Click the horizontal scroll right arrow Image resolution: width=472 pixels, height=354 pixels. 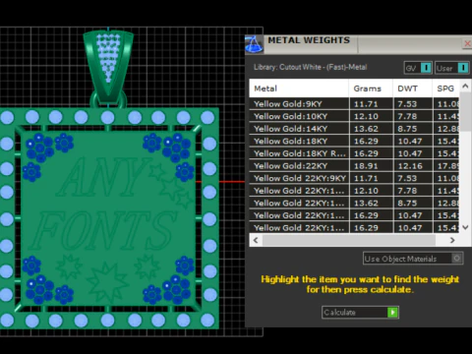452,240
